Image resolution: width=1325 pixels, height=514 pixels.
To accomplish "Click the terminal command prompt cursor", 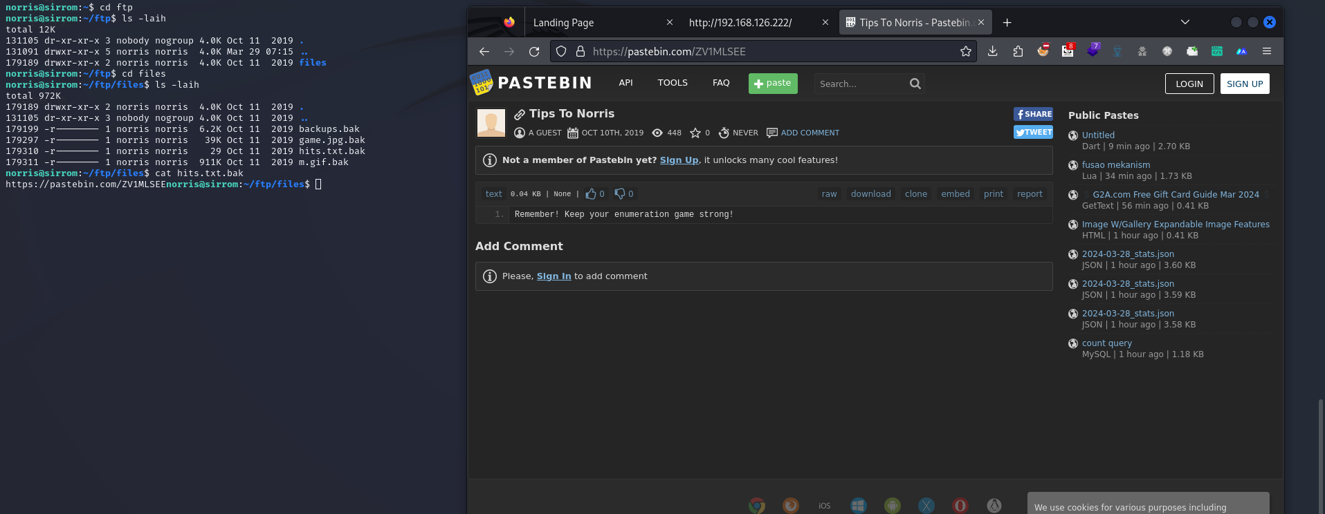I will 318,184.
